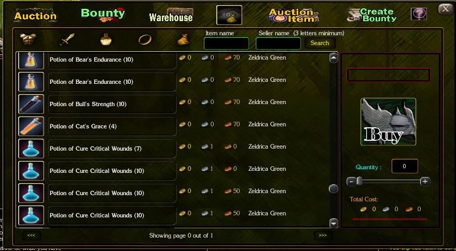The height and width of the screenshot is (251, 456).
Task: Click the Buy button
Action: 388,122
